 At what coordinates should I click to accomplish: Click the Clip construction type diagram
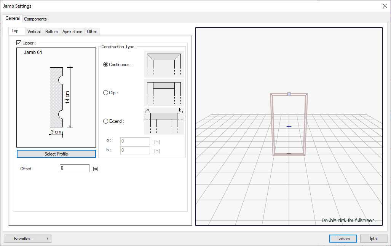point(164,92)
